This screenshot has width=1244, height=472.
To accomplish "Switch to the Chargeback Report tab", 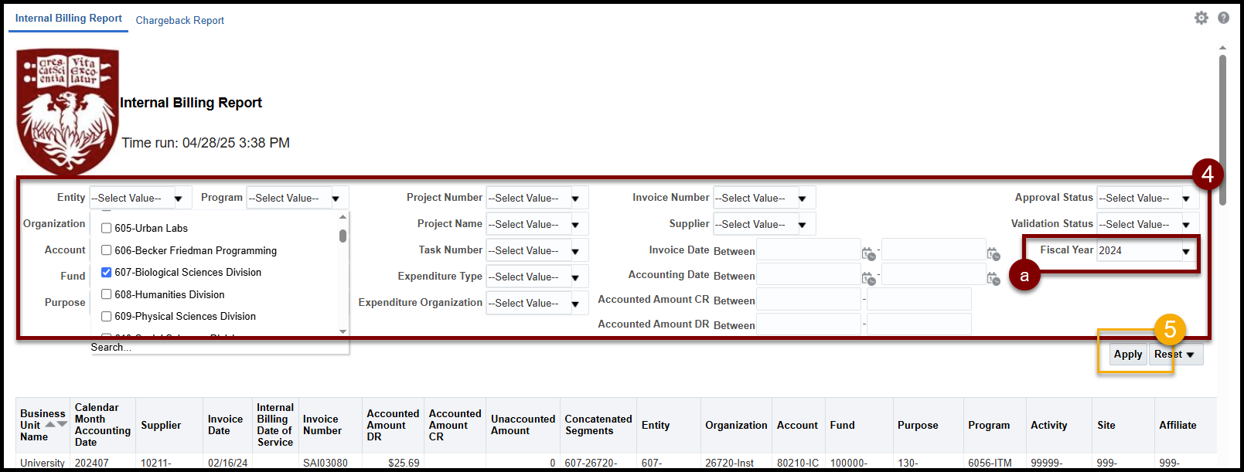I will [x=179, y=20].
